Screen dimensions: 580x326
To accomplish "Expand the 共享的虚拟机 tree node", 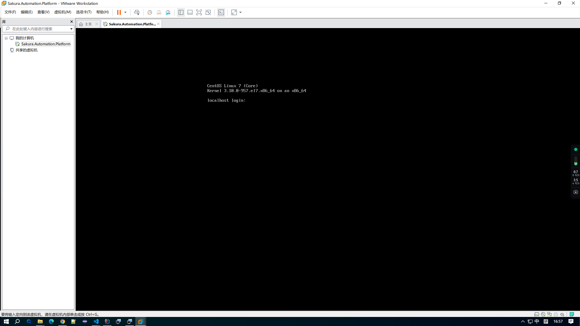I will point(7,50).
